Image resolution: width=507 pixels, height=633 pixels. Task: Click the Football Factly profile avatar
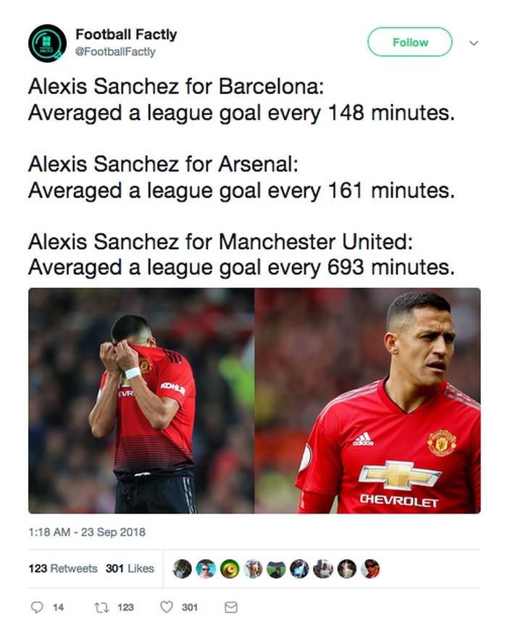(47, 43)
